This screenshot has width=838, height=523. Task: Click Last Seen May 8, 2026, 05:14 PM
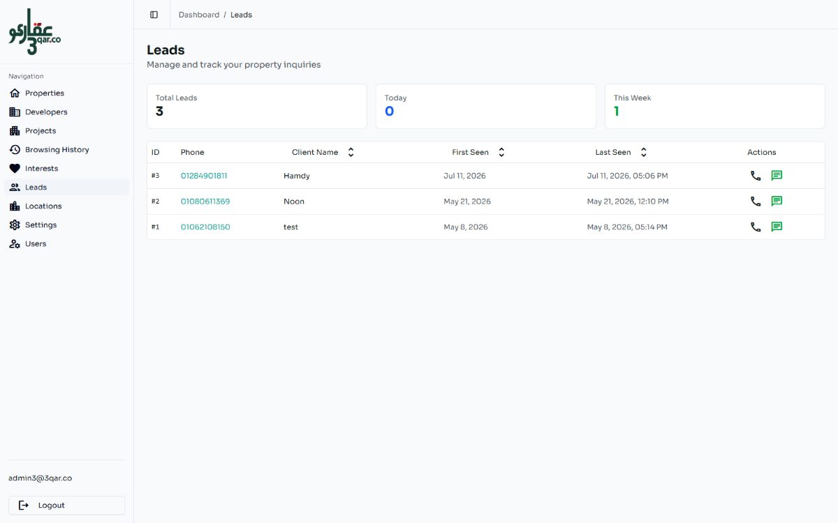pyautogui.click(x=627, y=227)
